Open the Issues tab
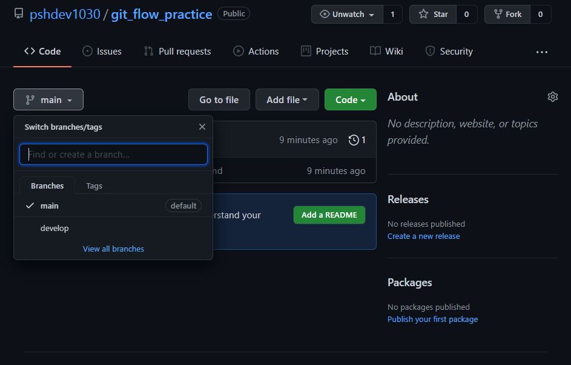This screenshot has height=365, width=571. [102, 52]
